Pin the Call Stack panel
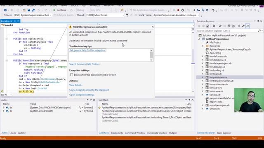Image resolution: width=264 pixels, height=148 pixels. click(189, 100)
